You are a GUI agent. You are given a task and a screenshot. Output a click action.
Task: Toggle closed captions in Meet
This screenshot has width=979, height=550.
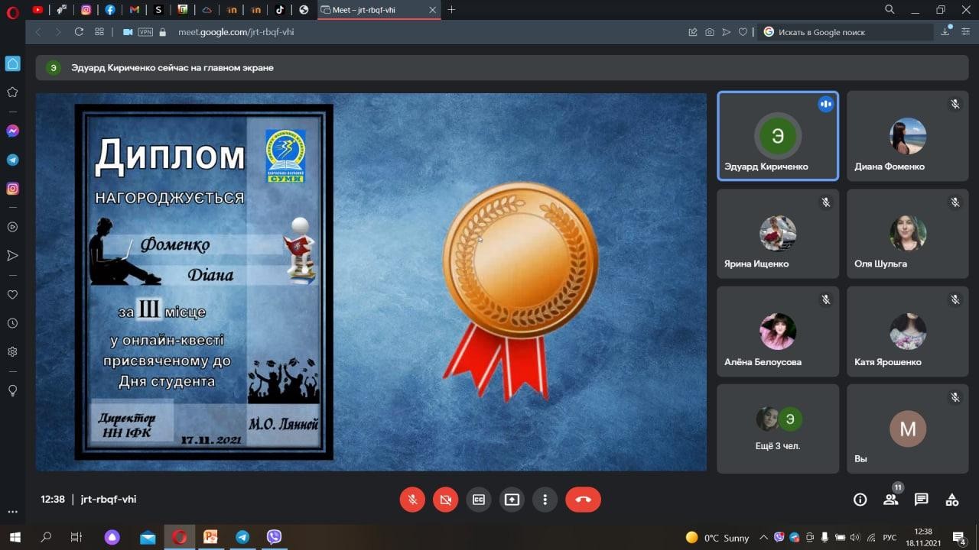coord(479,500)
